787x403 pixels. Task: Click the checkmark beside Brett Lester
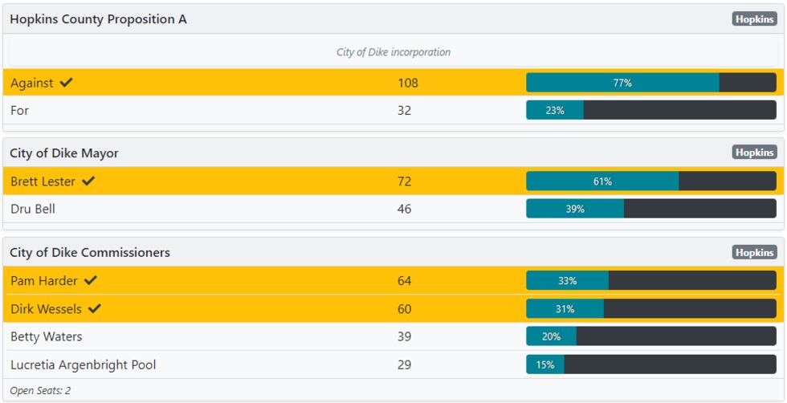pos(88,181)
